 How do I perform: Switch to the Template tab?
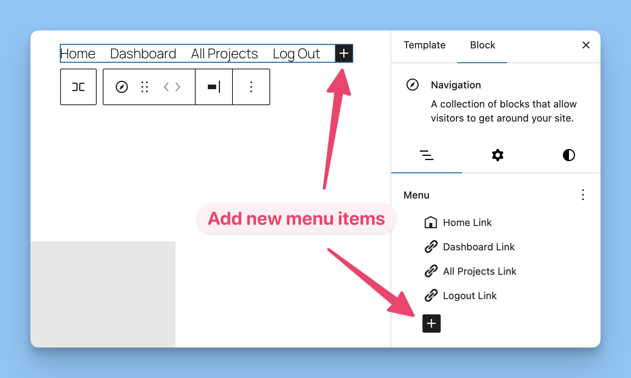424,45
